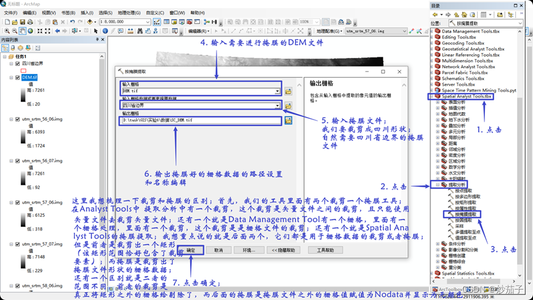This screenshot has height=300, width=533.
Task: Select the Select Elements arrow tool
Action: pyautogui.click(x=96, y=31)
